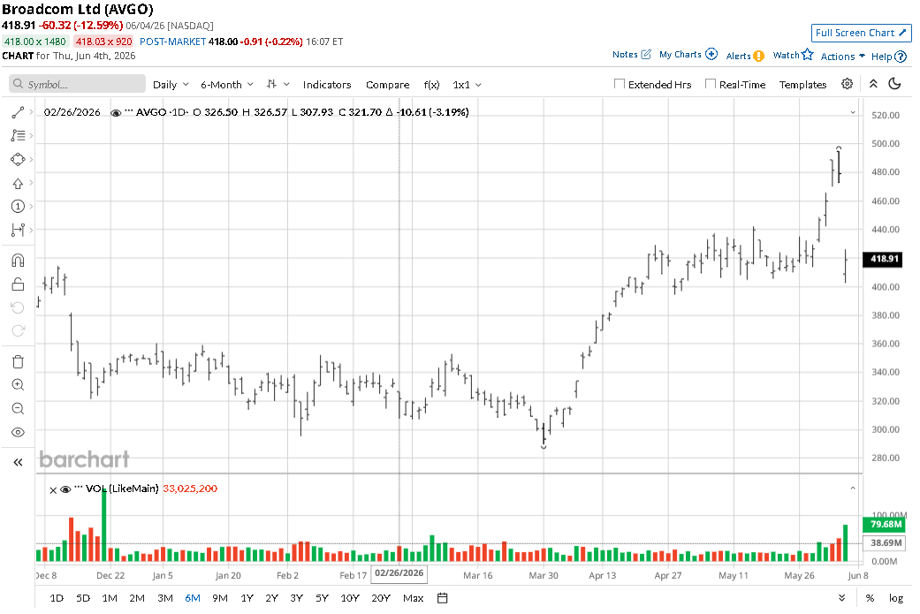Open the Full Screen Chart button

861,33
